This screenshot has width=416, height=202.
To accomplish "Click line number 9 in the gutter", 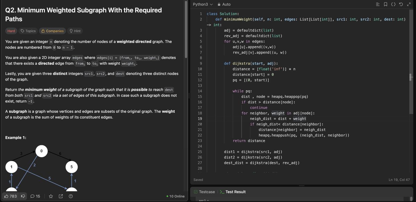I will 200,63.
